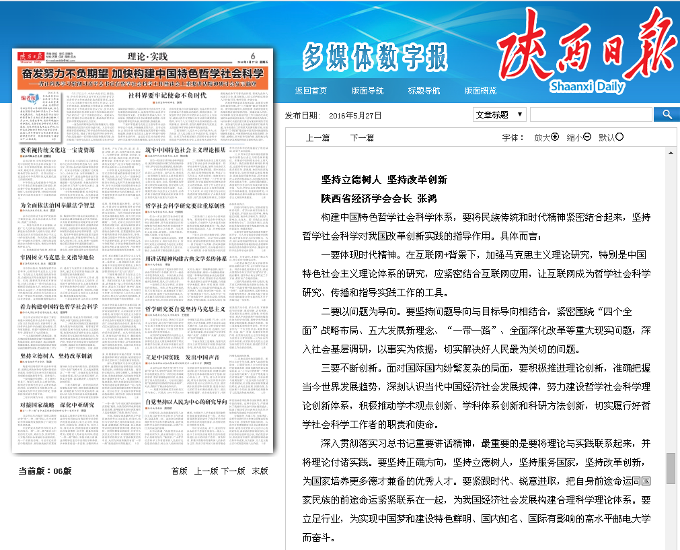
Task: Open 标题导航 in the navigation bar
Action: 424,90
